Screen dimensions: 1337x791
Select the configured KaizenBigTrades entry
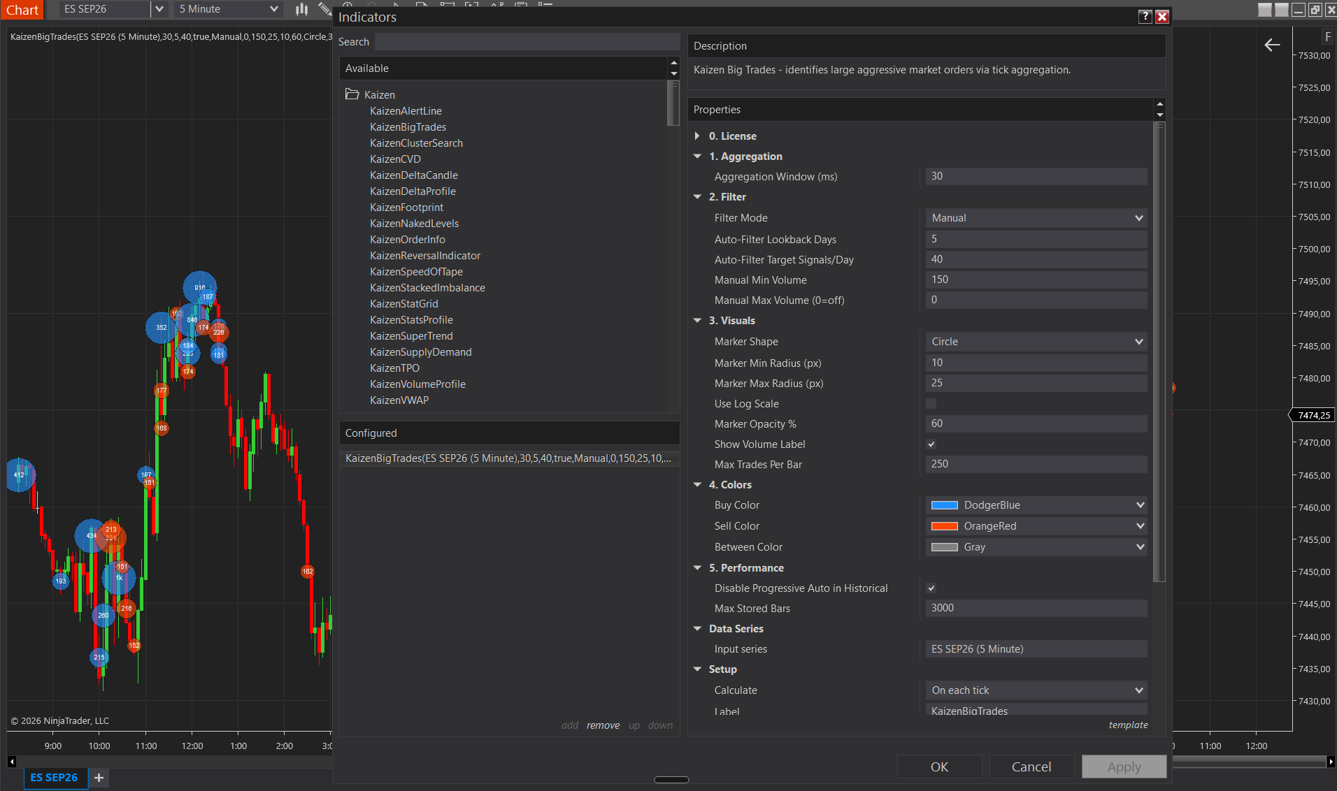(x=509, y=458)
